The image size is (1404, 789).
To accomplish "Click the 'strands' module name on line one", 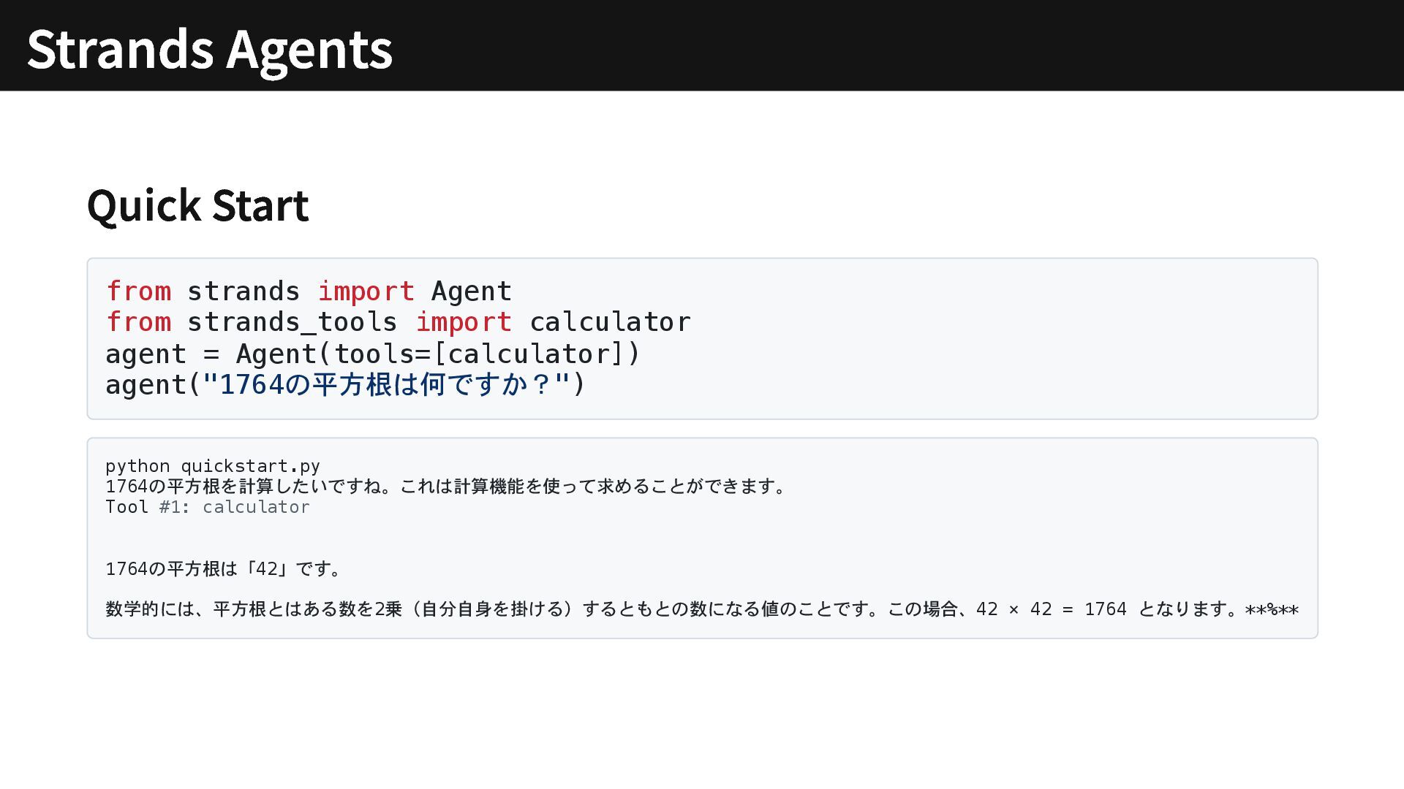I will 244,291.
